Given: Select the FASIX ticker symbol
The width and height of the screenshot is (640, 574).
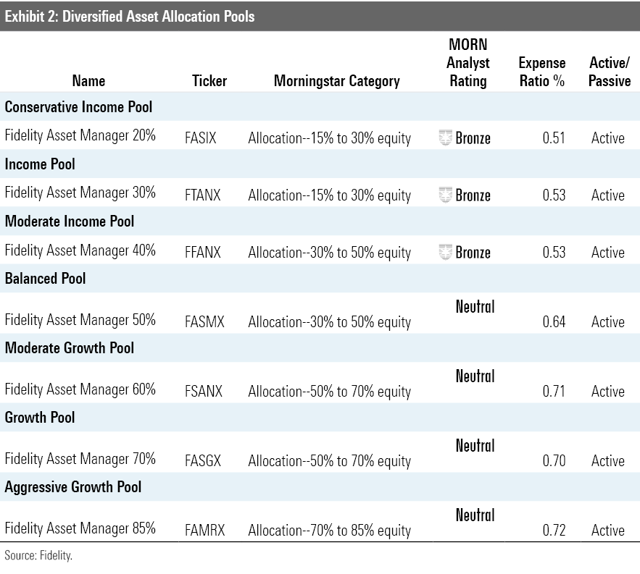Looking at the screenshot, I should coord(200,138).
